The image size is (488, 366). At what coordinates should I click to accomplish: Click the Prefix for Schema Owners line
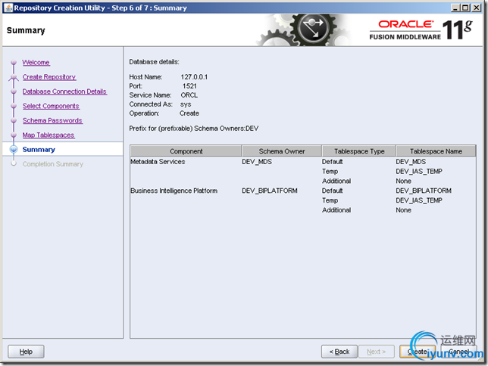coord(193,129)
